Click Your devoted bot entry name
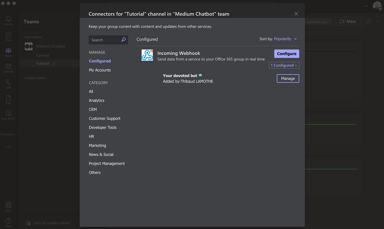Viewport: 384px width, 229px height. [x=180, y=76]
